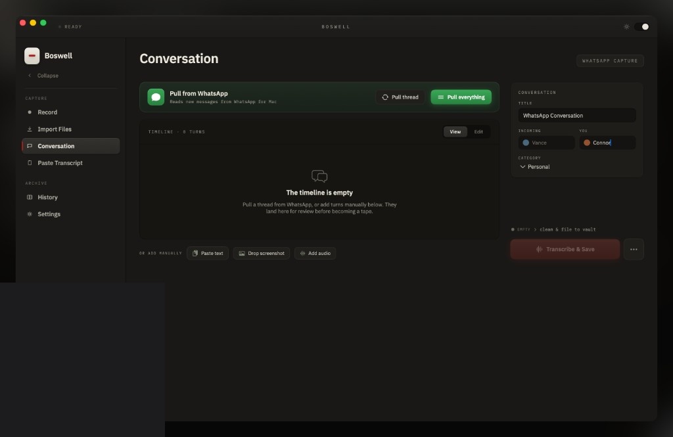Click the image icon on Drop screenshot

pyautogui.click(x=242, y=253)
